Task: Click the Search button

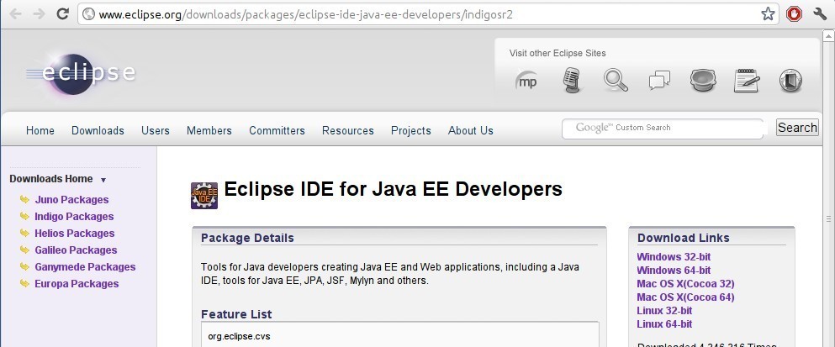Action: click(797, 128)
